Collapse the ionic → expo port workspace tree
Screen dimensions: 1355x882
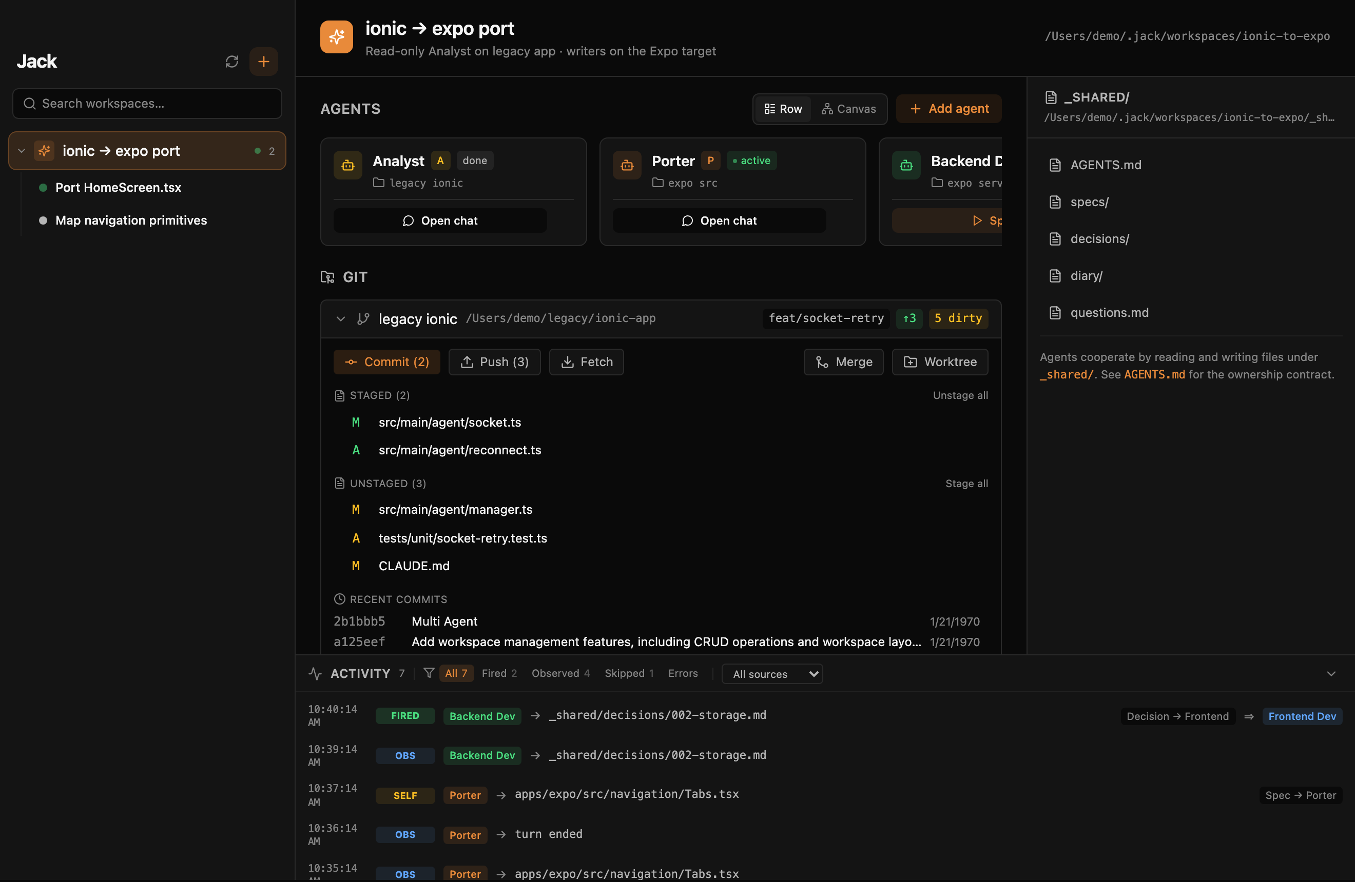click(21, 151)
